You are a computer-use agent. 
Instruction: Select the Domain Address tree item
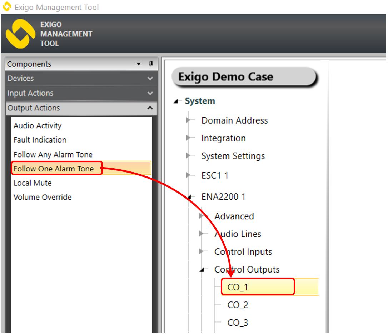click(235, 120)
